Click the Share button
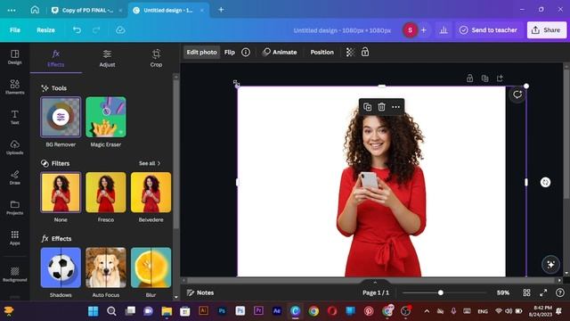 pos(546,30)
